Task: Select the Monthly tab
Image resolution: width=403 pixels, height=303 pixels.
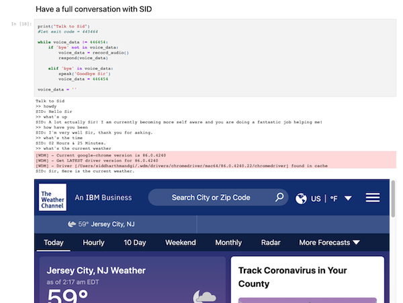Action: (228, 243)
